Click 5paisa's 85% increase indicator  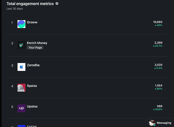159,89
